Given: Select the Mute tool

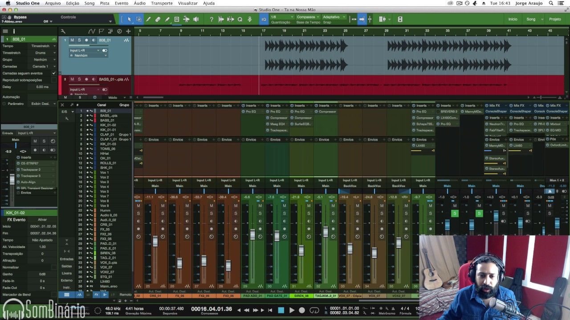Looking at the screenshot, I should [x=177, y=19].
